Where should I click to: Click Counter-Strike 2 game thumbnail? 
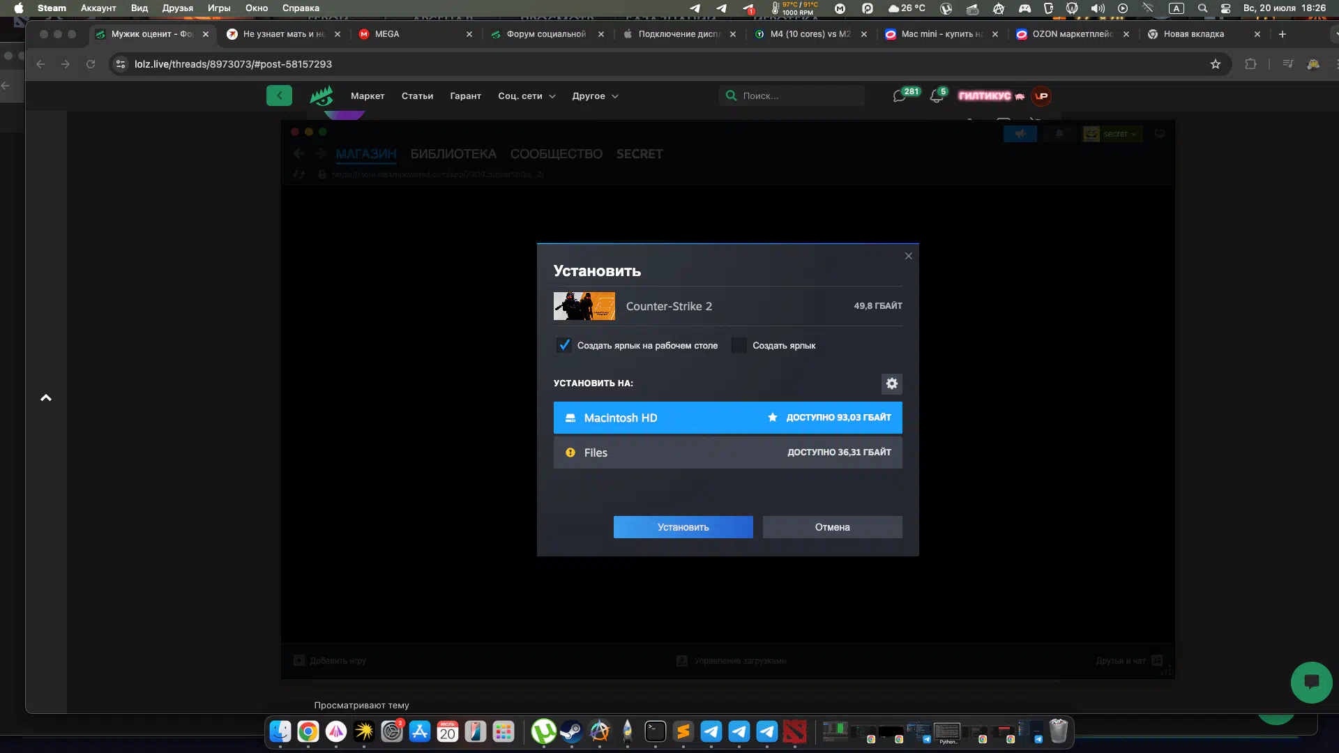pos(584,306)
